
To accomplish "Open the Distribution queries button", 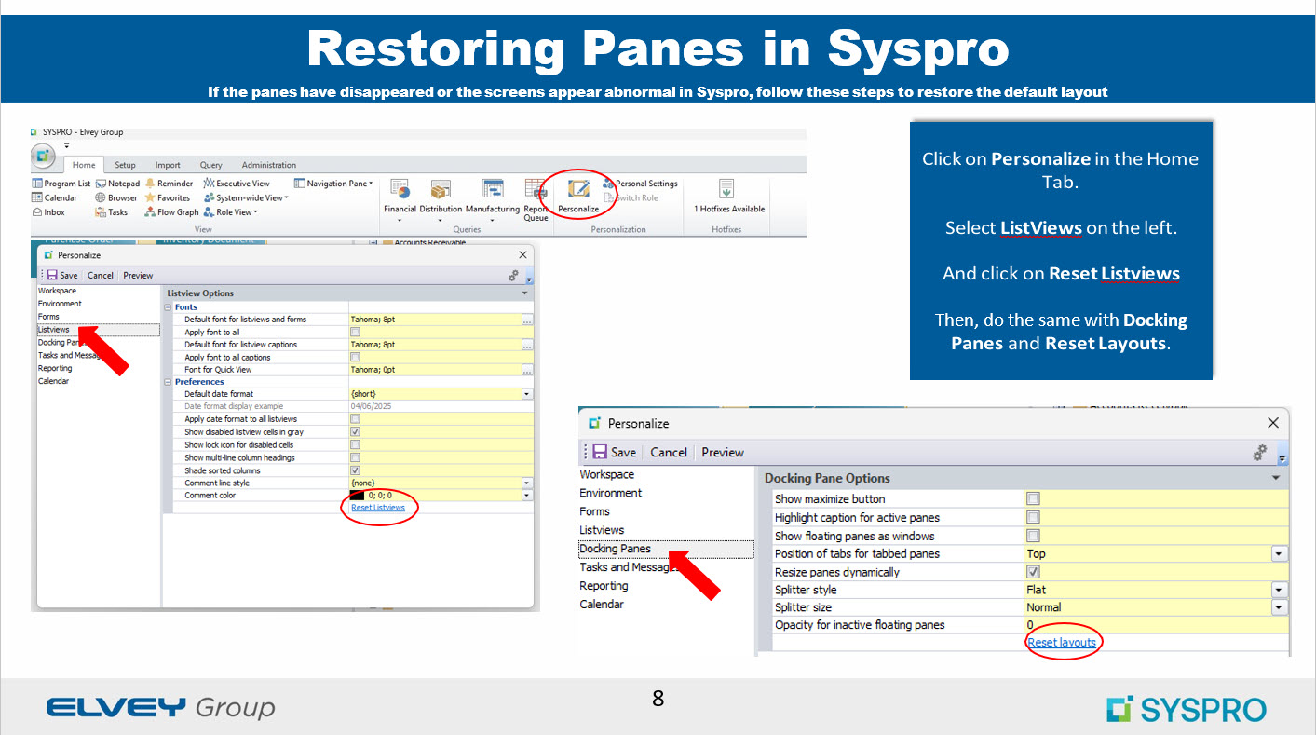I will point(441,199).
